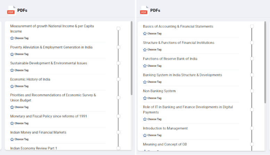Image resolution: width=270 pixels, height=155 pixels.
Task: Click star icon under Functions of Reserve Bank of India
Action: (145, 66)
